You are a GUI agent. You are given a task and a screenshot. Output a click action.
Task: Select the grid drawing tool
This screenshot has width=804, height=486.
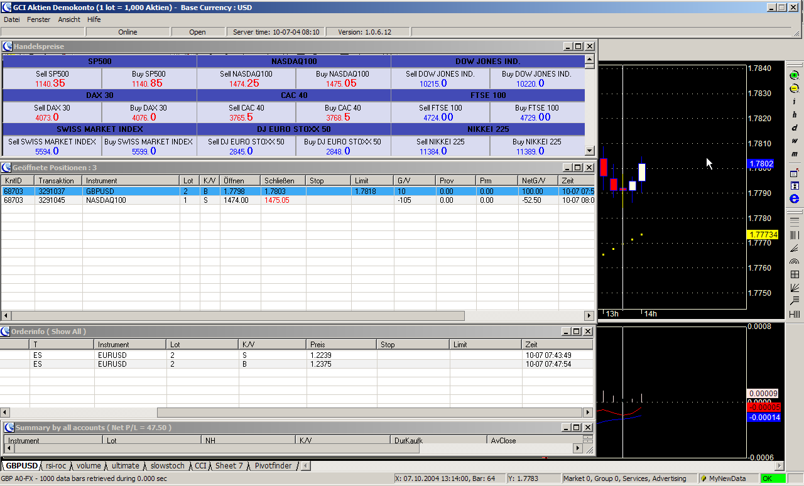(794, 274)
